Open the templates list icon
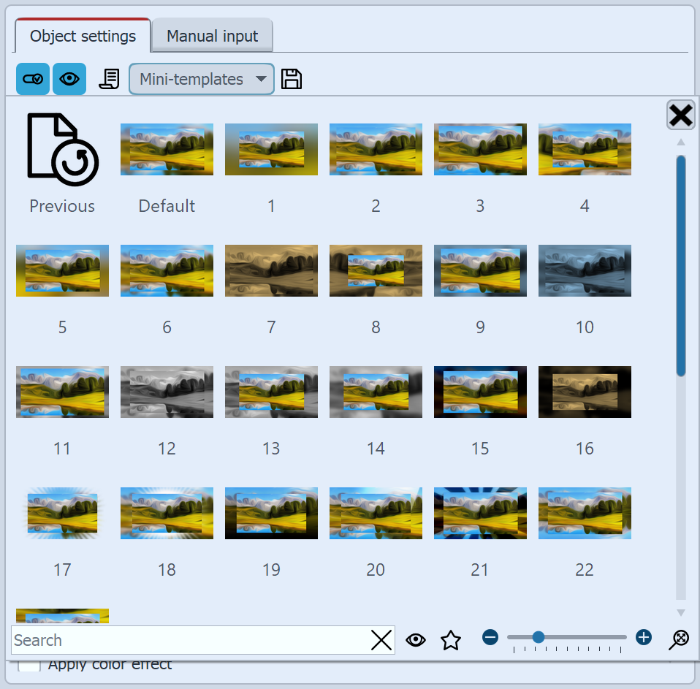700x689 pixels. 109,79
